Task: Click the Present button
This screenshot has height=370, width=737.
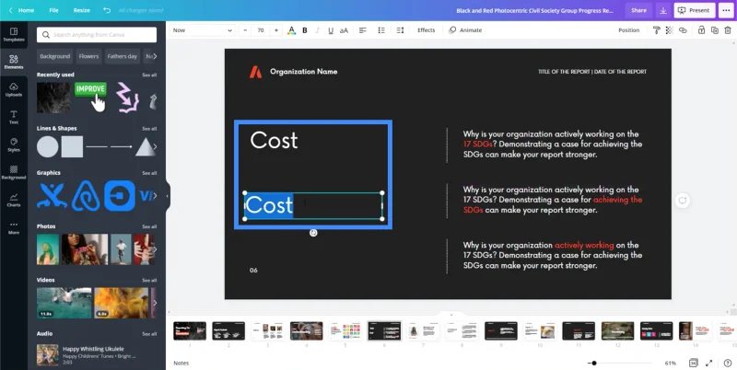Action: click(695, 10)
